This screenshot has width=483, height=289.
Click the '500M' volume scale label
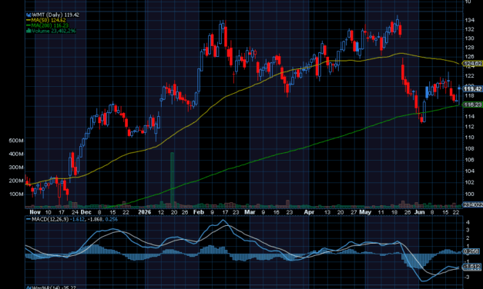point(16,141)
